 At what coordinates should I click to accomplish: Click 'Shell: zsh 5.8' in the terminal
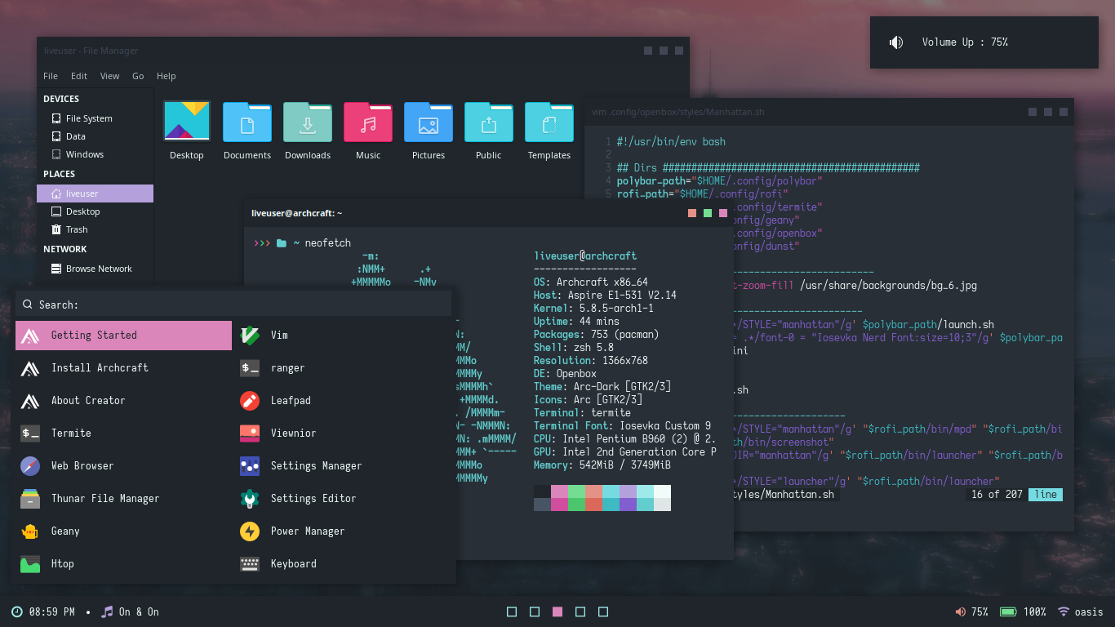pos(574,348)
